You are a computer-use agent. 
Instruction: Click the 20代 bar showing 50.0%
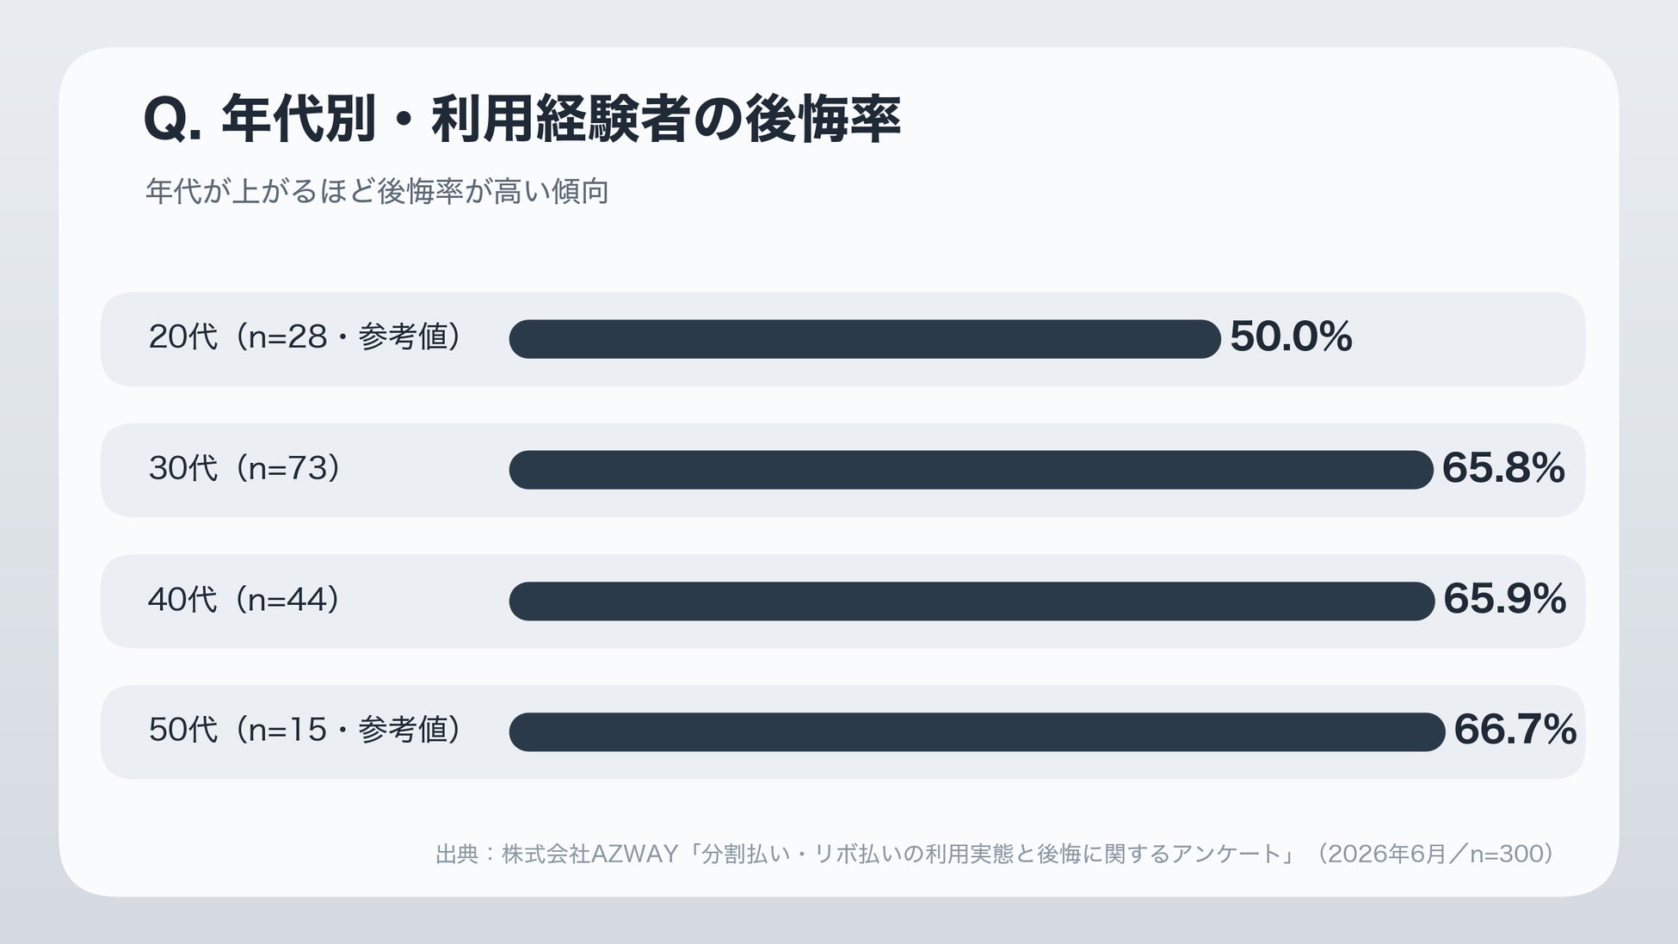click(865, 339)
